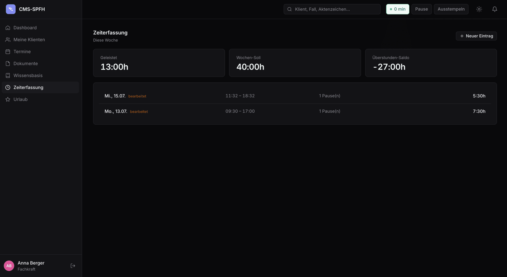Click Neuer Eintrag button

point(476,36)
